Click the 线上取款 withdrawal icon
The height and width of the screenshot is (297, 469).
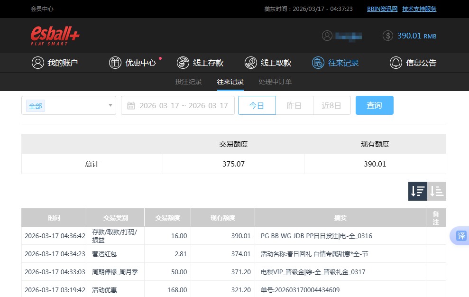coord(250,62)
